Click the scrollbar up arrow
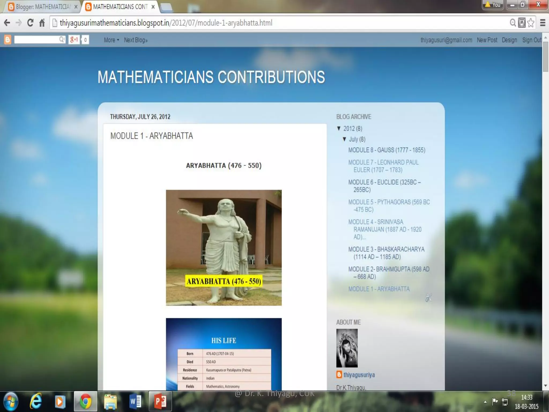 click(546, 38)
